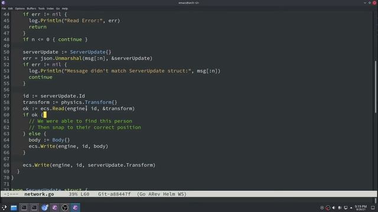
Task: Click the editor vertical scrollbar thumb
Action: 376,87
